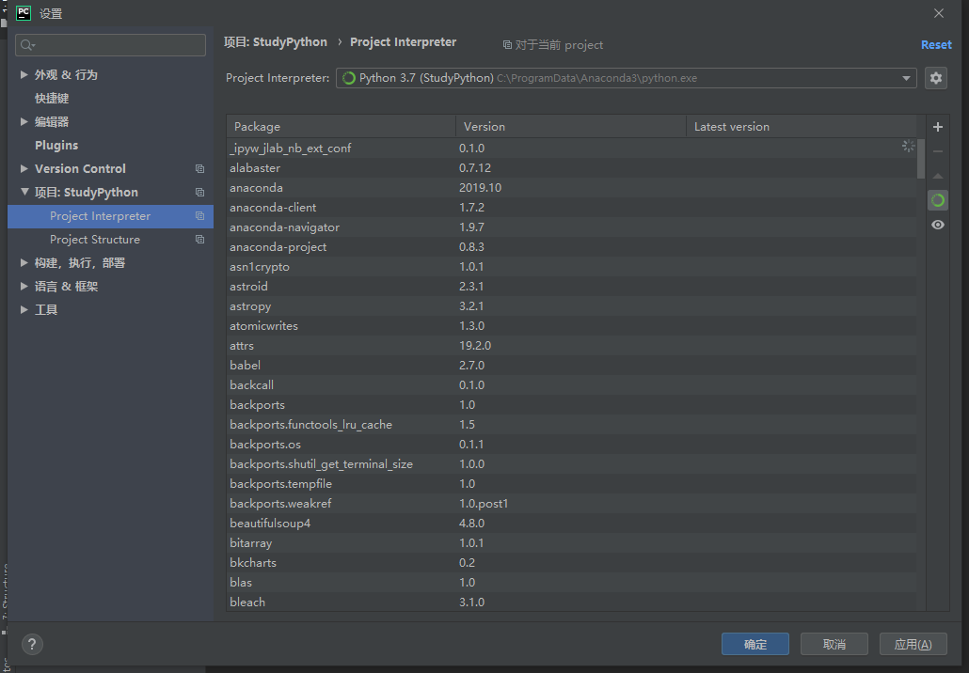The image size is (969, 673).
Task: Click the interpreter settings gear icon
Action: tap(936, 78)
